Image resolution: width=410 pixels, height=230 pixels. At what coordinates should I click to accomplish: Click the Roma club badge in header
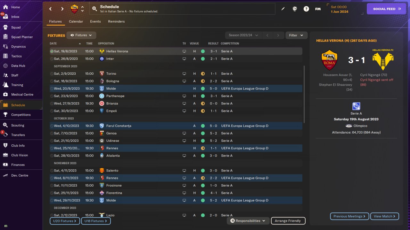pos(74,9)
